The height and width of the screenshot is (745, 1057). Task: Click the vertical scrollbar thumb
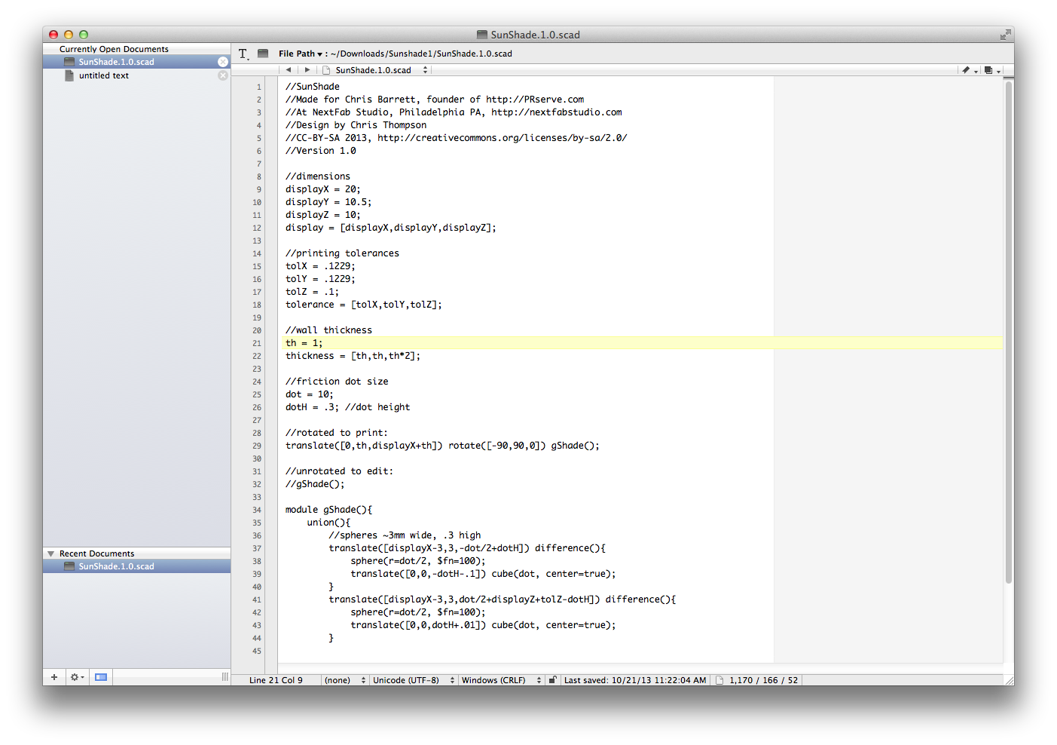1008,332
